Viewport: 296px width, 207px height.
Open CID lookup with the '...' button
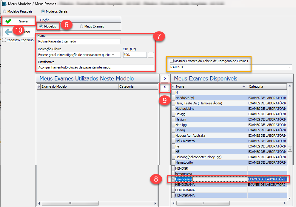click(x=150, y=55)
